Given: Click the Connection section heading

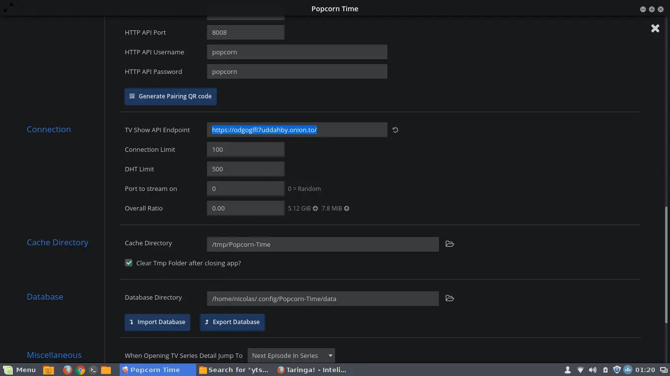Looking at the screenshot, I should pyautogui.click(x=49, y=129).
